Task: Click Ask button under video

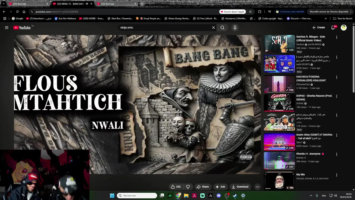Action: pos(220,187)
